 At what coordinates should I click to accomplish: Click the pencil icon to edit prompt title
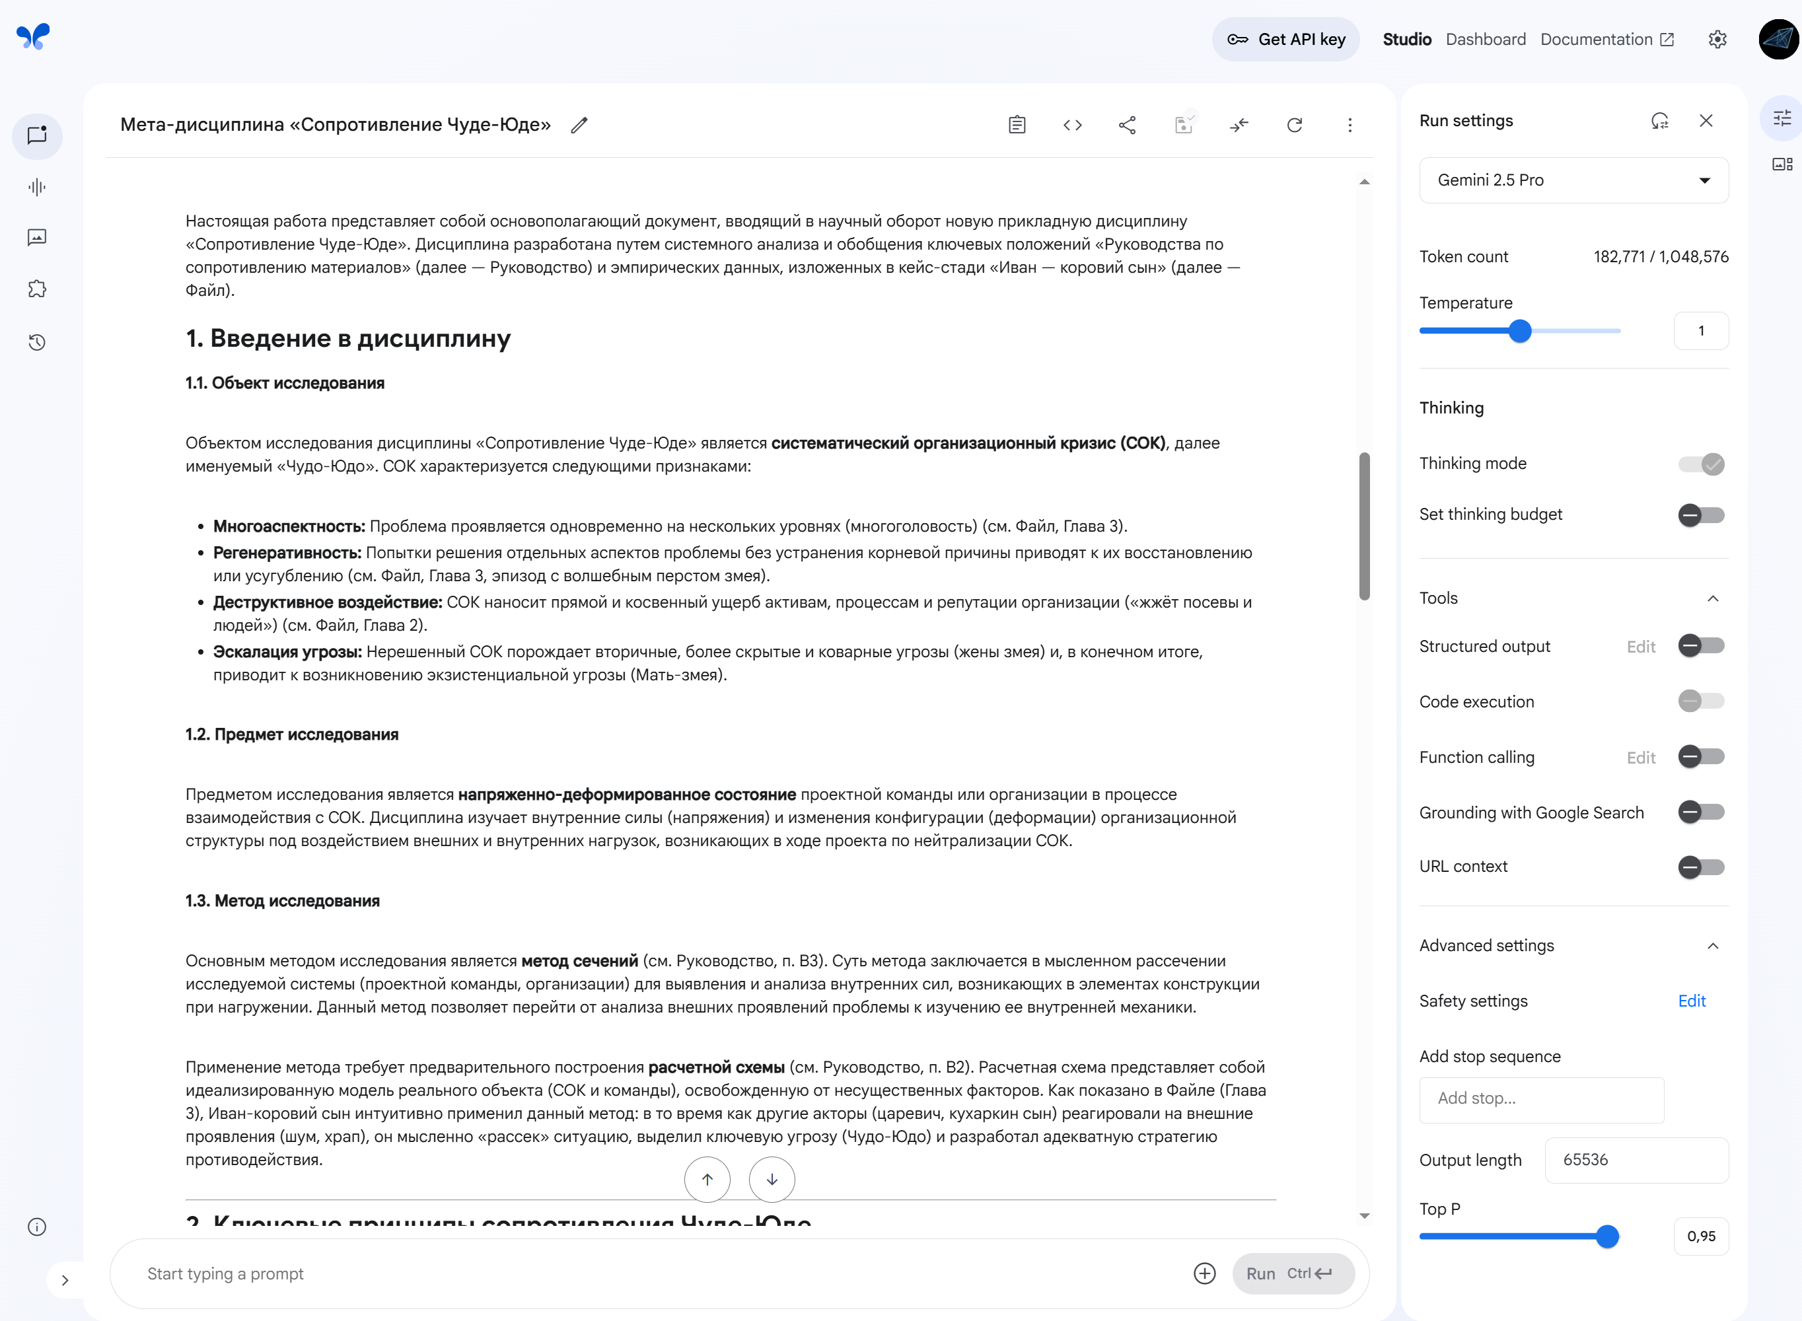point(579,125)
